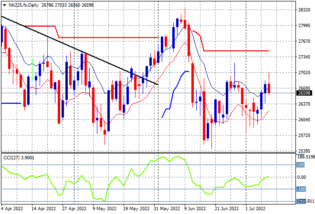Viewport: 315px width, 214px height.
Task: Click the 1 Jul 2022 date label
Action: click(255, 209)
